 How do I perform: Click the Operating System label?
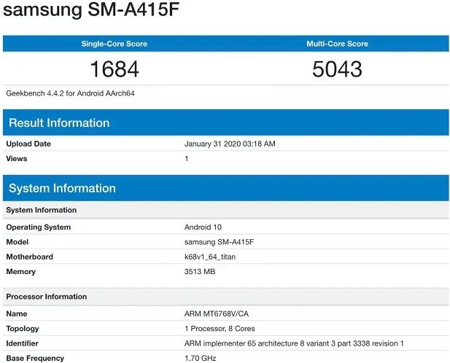click(x=39, y=227)
